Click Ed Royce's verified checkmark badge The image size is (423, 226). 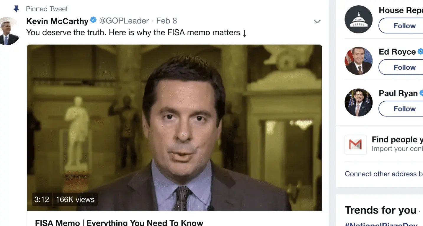coord(420,51)
